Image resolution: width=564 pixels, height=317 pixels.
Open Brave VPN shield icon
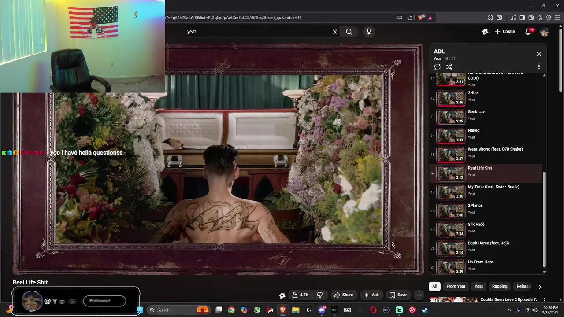(x=549, y=18)
